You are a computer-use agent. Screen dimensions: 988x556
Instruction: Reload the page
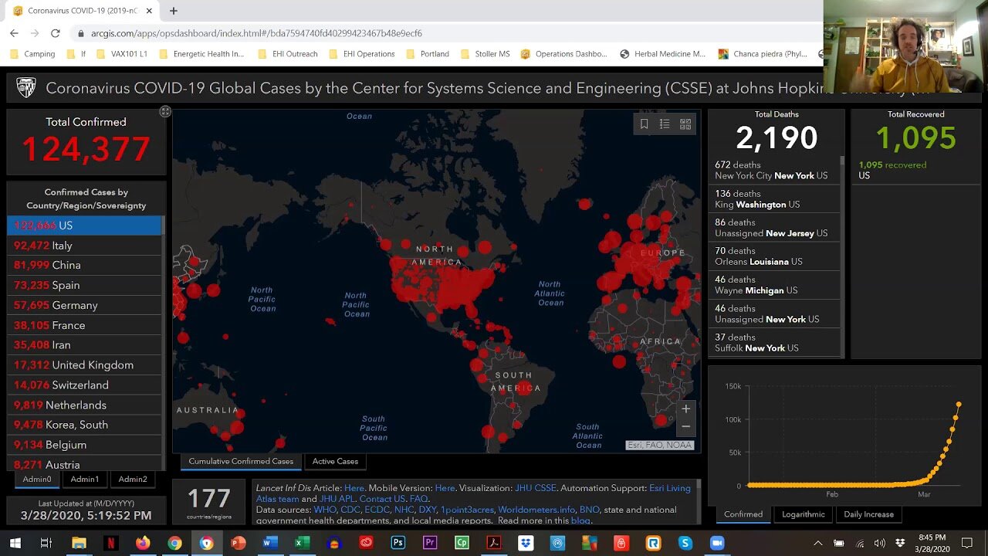pyautogui.click(x=55, y=33)
